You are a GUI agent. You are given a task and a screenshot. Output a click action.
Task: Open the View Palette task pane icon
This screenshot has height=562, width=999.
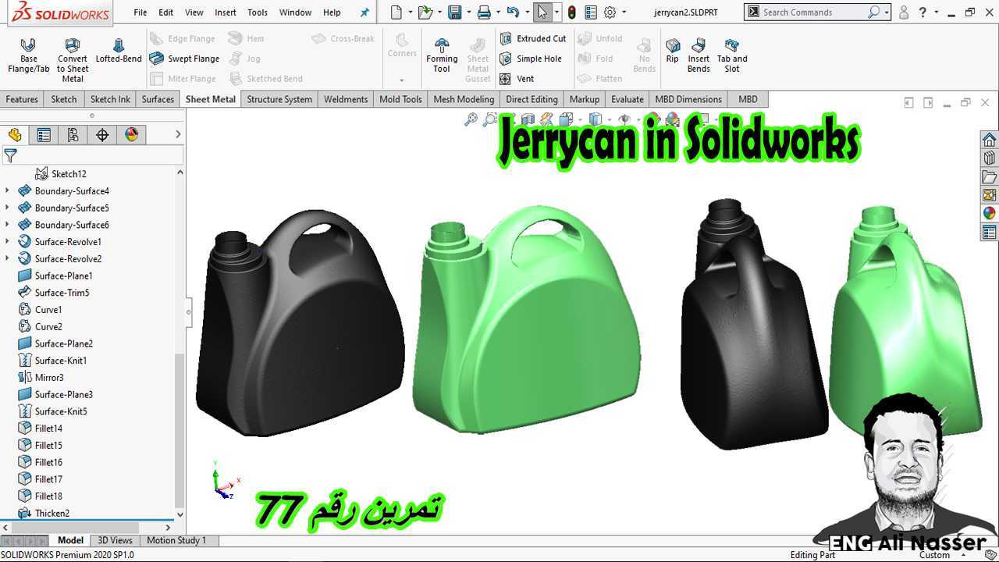pyautogui.click(x=990, y=195)
